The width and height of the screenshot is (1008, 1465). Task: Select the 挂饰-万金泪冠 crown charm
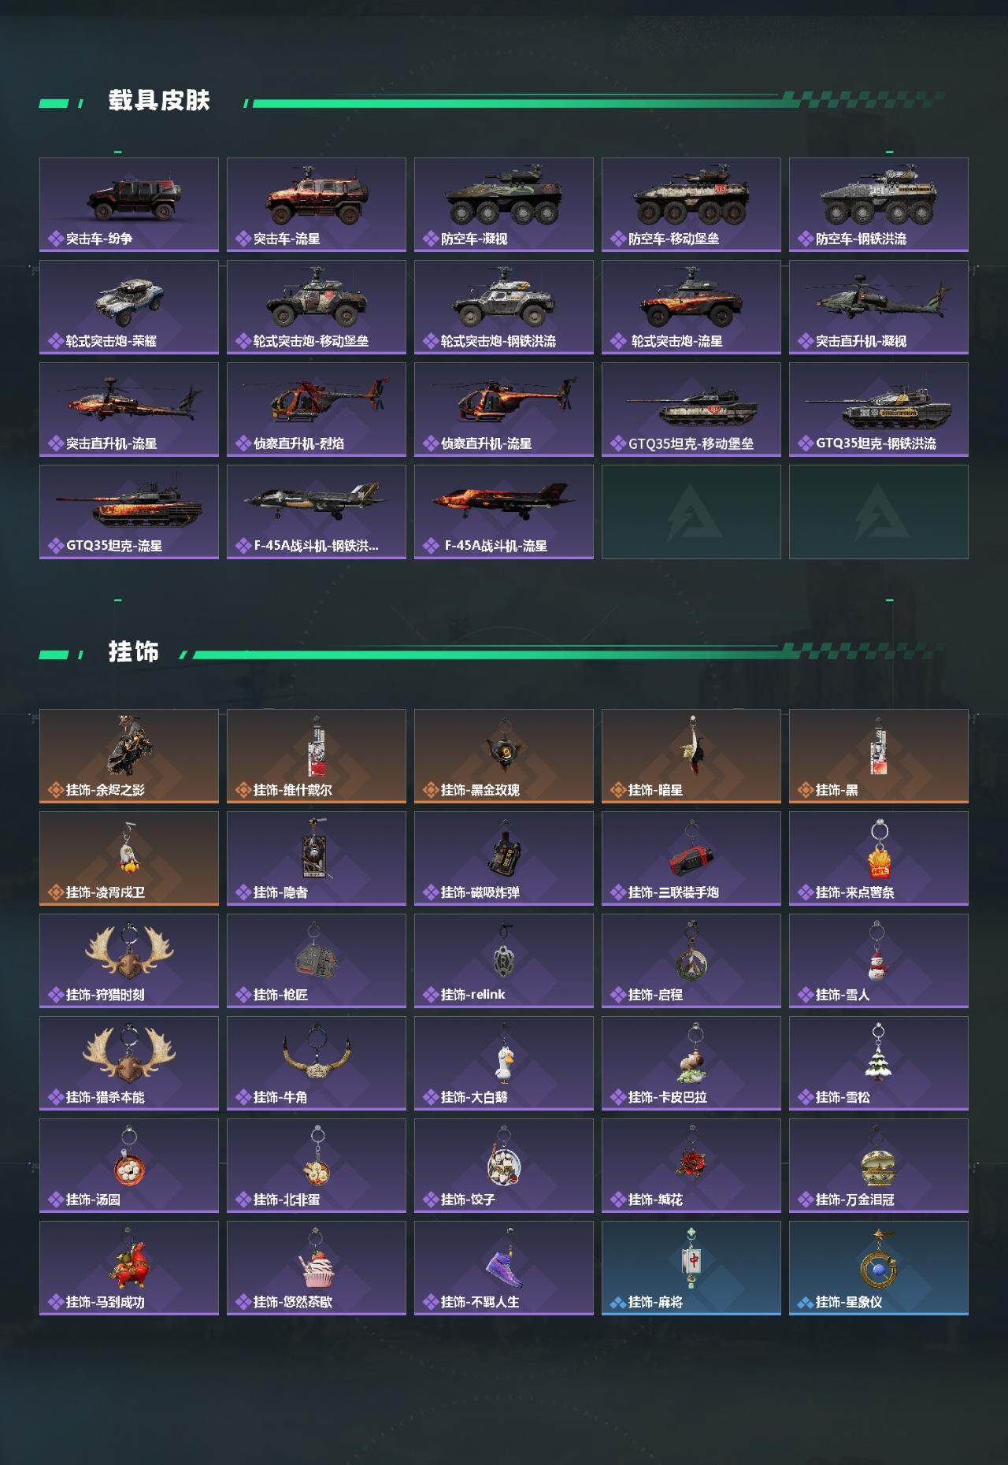pos(879,1166)
